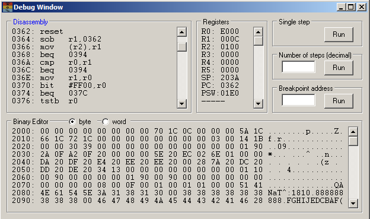Viewport: 370px width, 219px height.
Task: Select disassembly line 0370: bit #FF00,r0
Action: point(59,85)
